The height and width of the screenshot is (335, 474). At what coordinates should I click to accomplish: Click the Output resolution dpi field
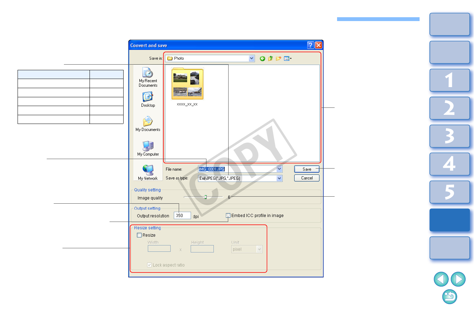coord(182,216)
